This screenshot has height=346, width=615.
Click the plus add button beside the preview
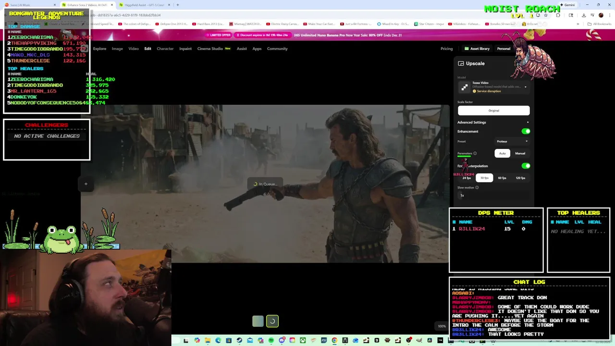(86, 184)
